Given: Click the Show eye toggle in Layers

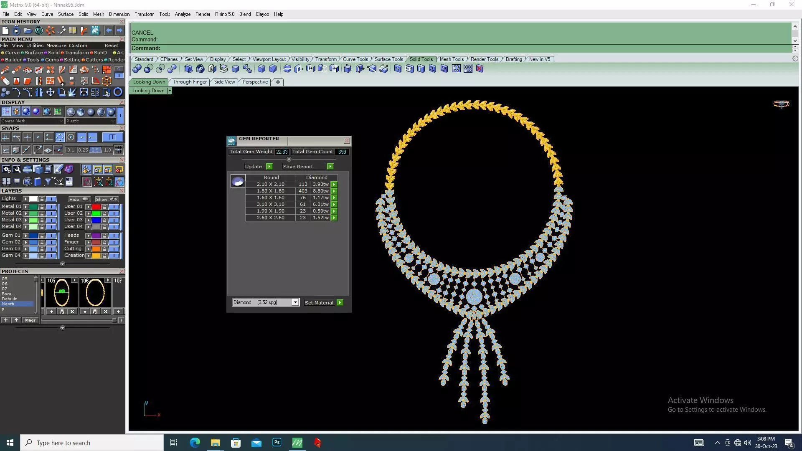Looking at the screenshot, I should click(x=107, y=199).
